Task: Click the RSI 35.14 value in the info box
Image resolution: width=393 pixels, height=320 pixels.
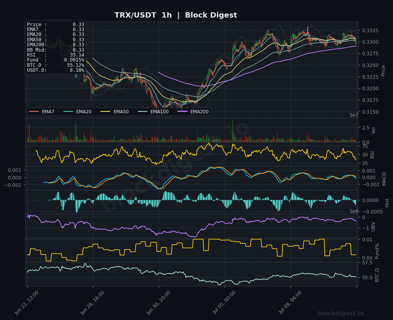Action: click(77, 55)
